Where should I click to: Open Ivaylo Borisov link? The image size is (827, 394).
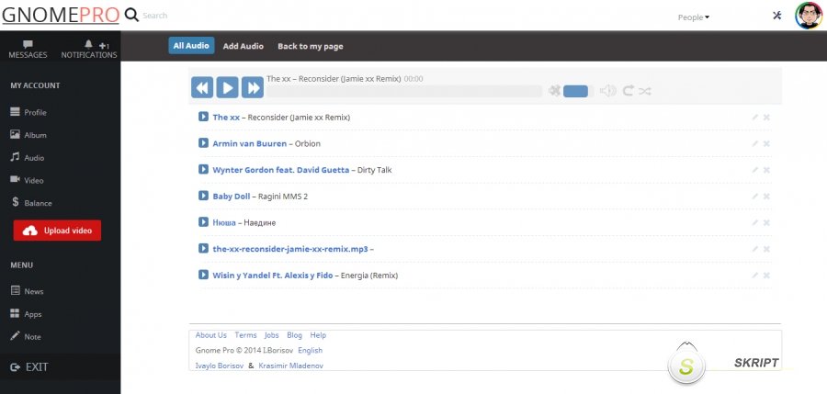220,366
